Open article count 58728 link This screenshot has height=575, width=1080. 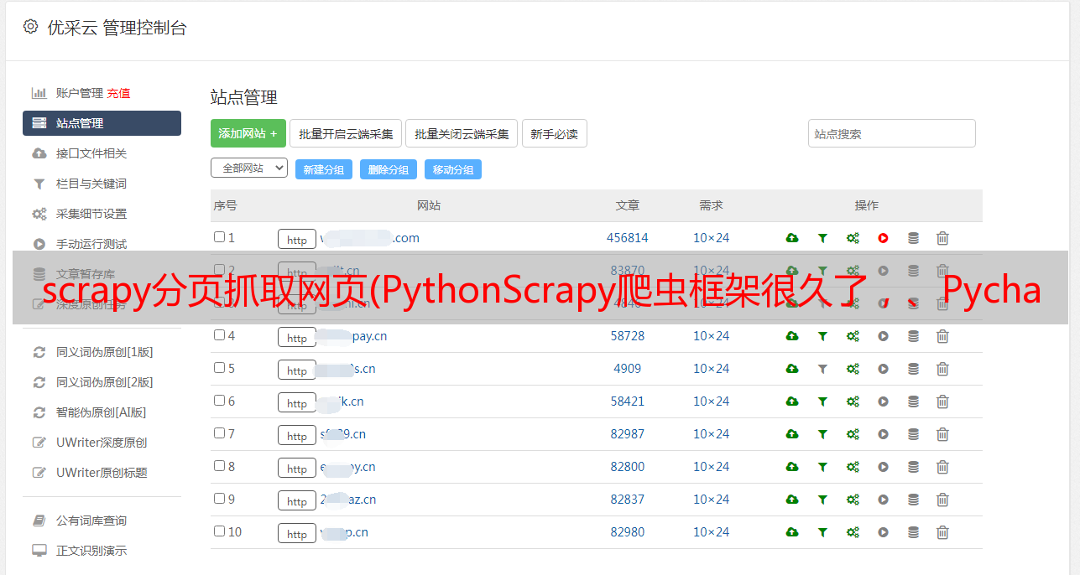pyautogui.click(x=628, y=336)
